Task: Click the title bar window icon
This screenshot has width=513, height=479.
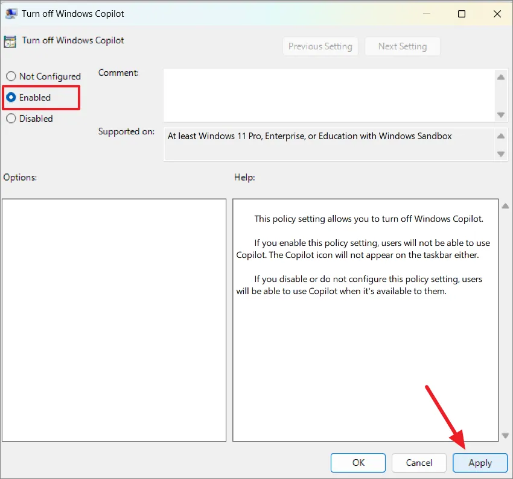Action: coord(11,14)
